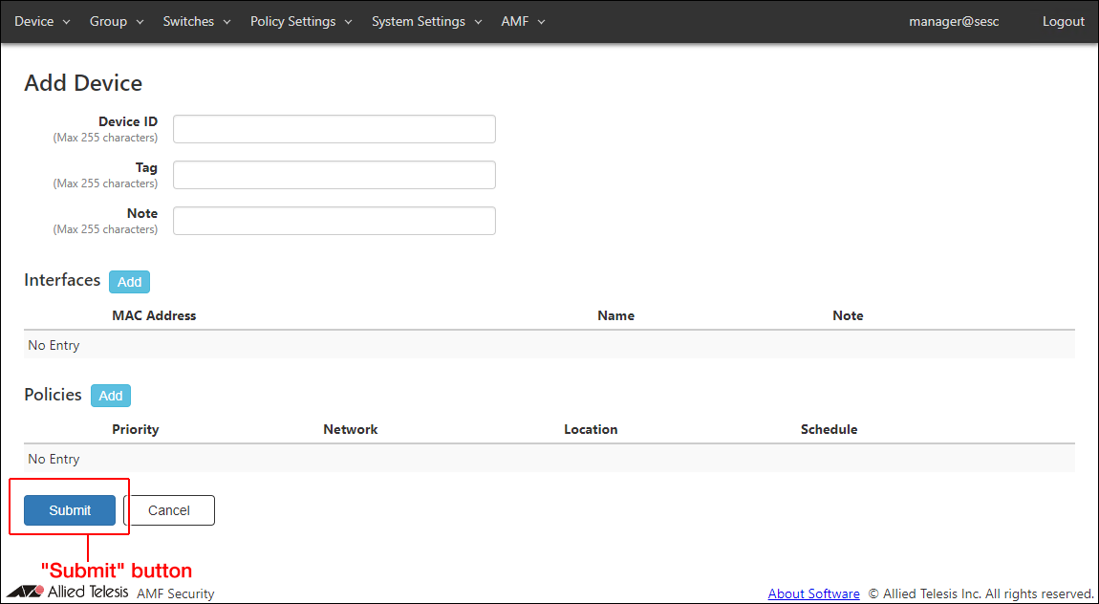Click the Allied Telesis logo
The image size is (1099, 604).
point(68,592)
